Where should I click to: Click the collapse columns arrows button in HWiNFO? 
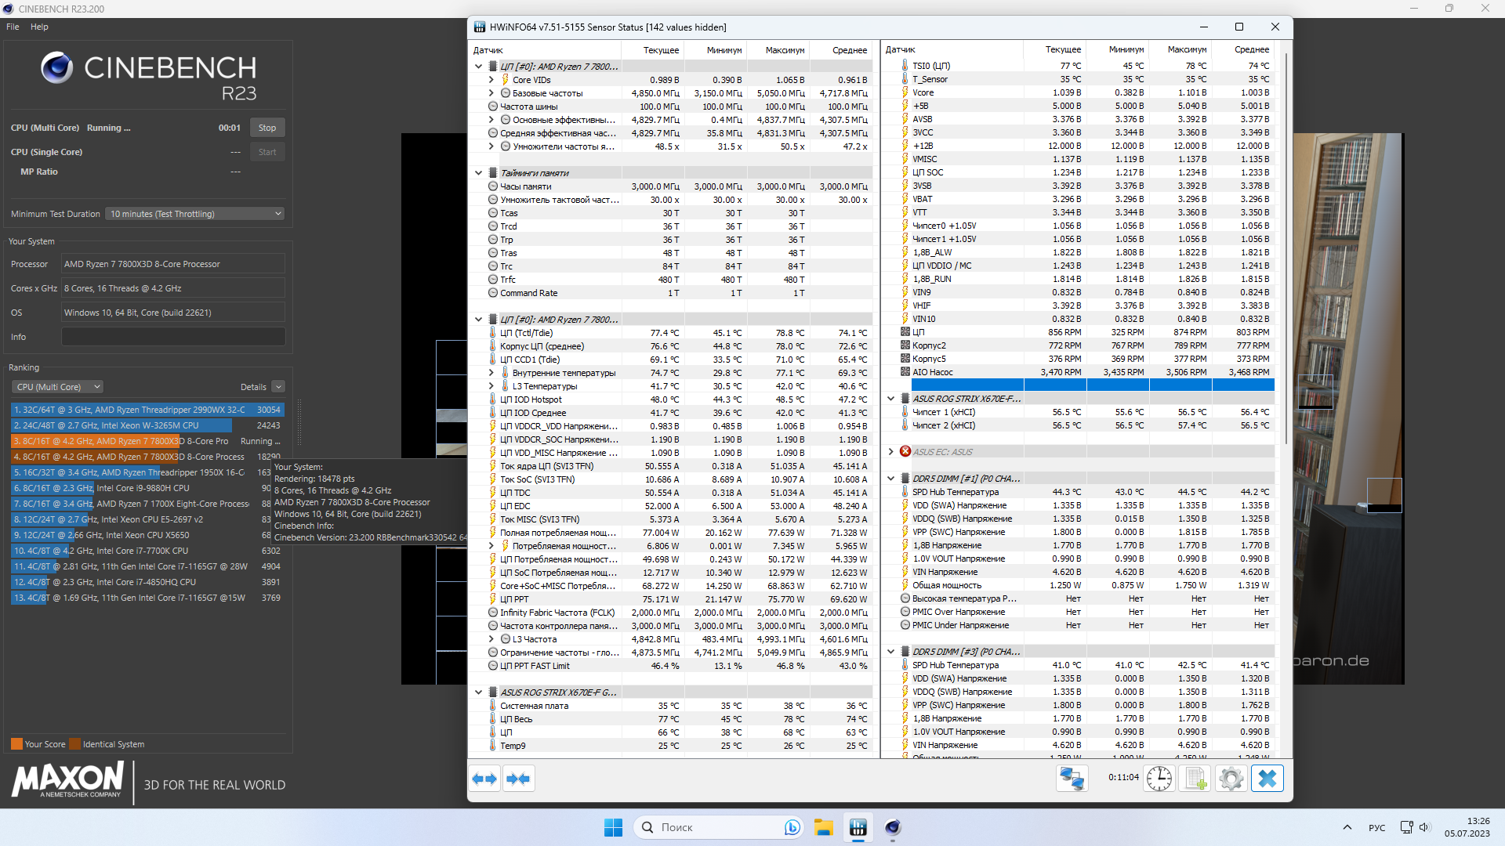click(x=518, y=779)
